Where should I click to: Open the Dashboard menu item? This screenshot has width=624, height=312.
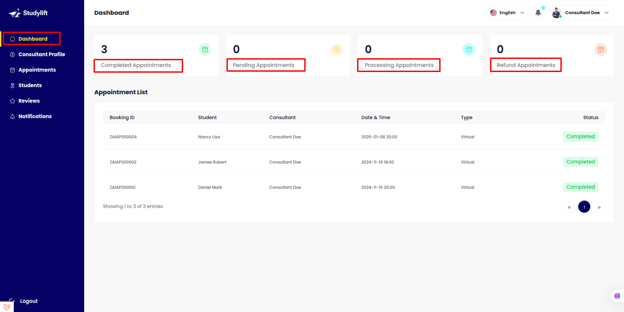33,39
